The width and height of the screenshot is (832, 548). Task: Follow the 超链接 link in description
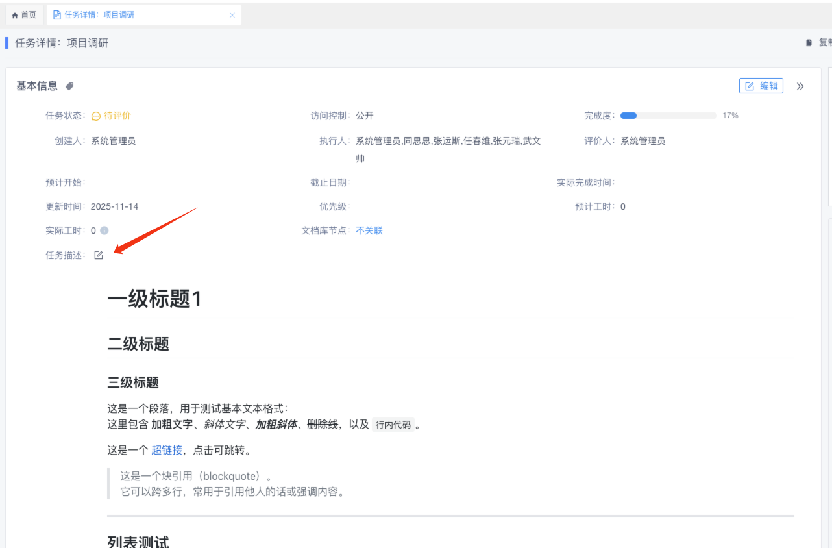167,450
